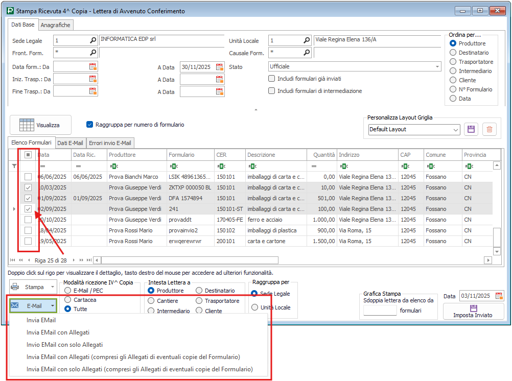Click the Sede Legale search magnifier icon
This screenshot has width=512, height=381.
92,40
